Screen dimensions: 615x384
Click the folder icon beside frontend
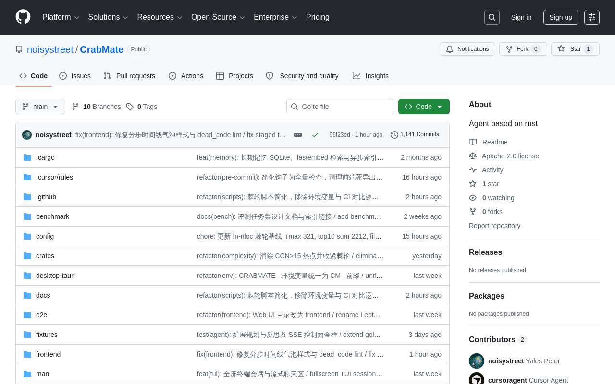coord(27,354)
